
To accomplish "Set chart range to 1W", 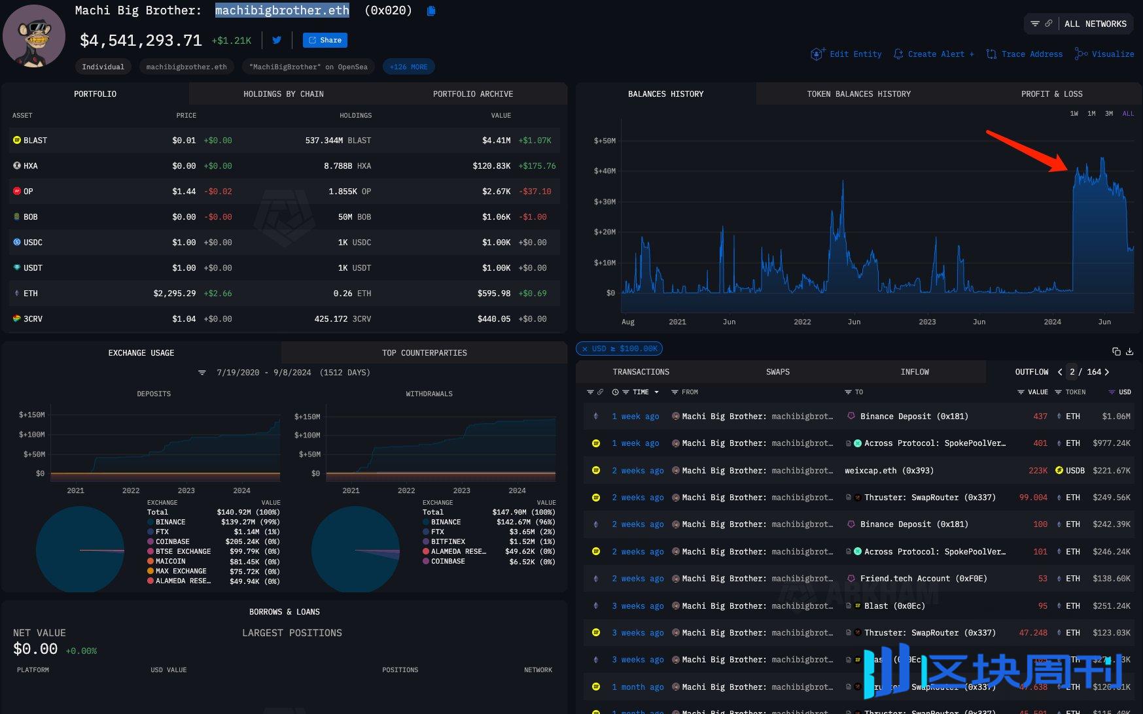I will coord(1074,114).
